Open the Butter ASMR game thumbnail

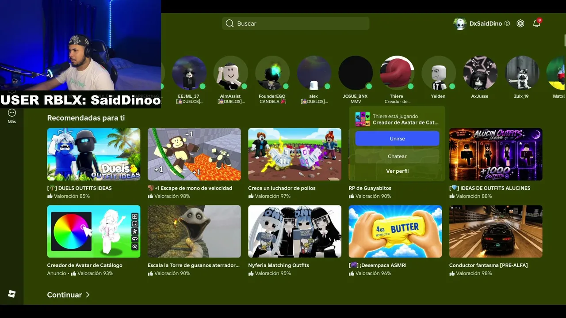(395, 231)
